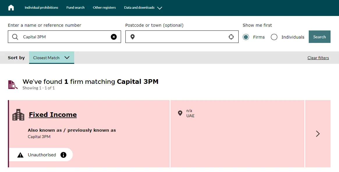Viewport: 339px width, 172px height.
Task: Click the Clear filters link
Action: [318, 58]
